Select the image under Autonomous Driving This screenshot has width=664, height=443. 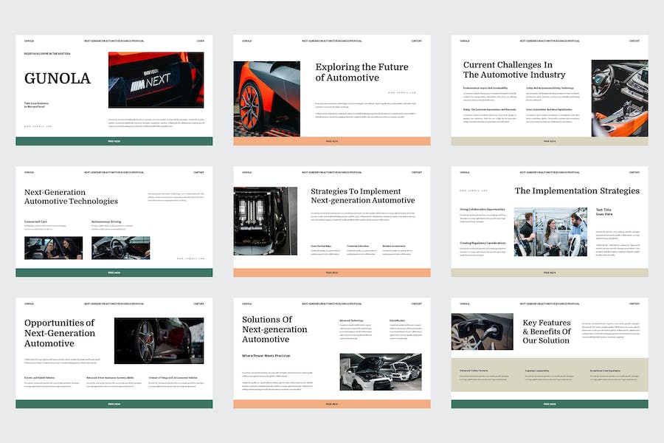[x=120, y=247]
